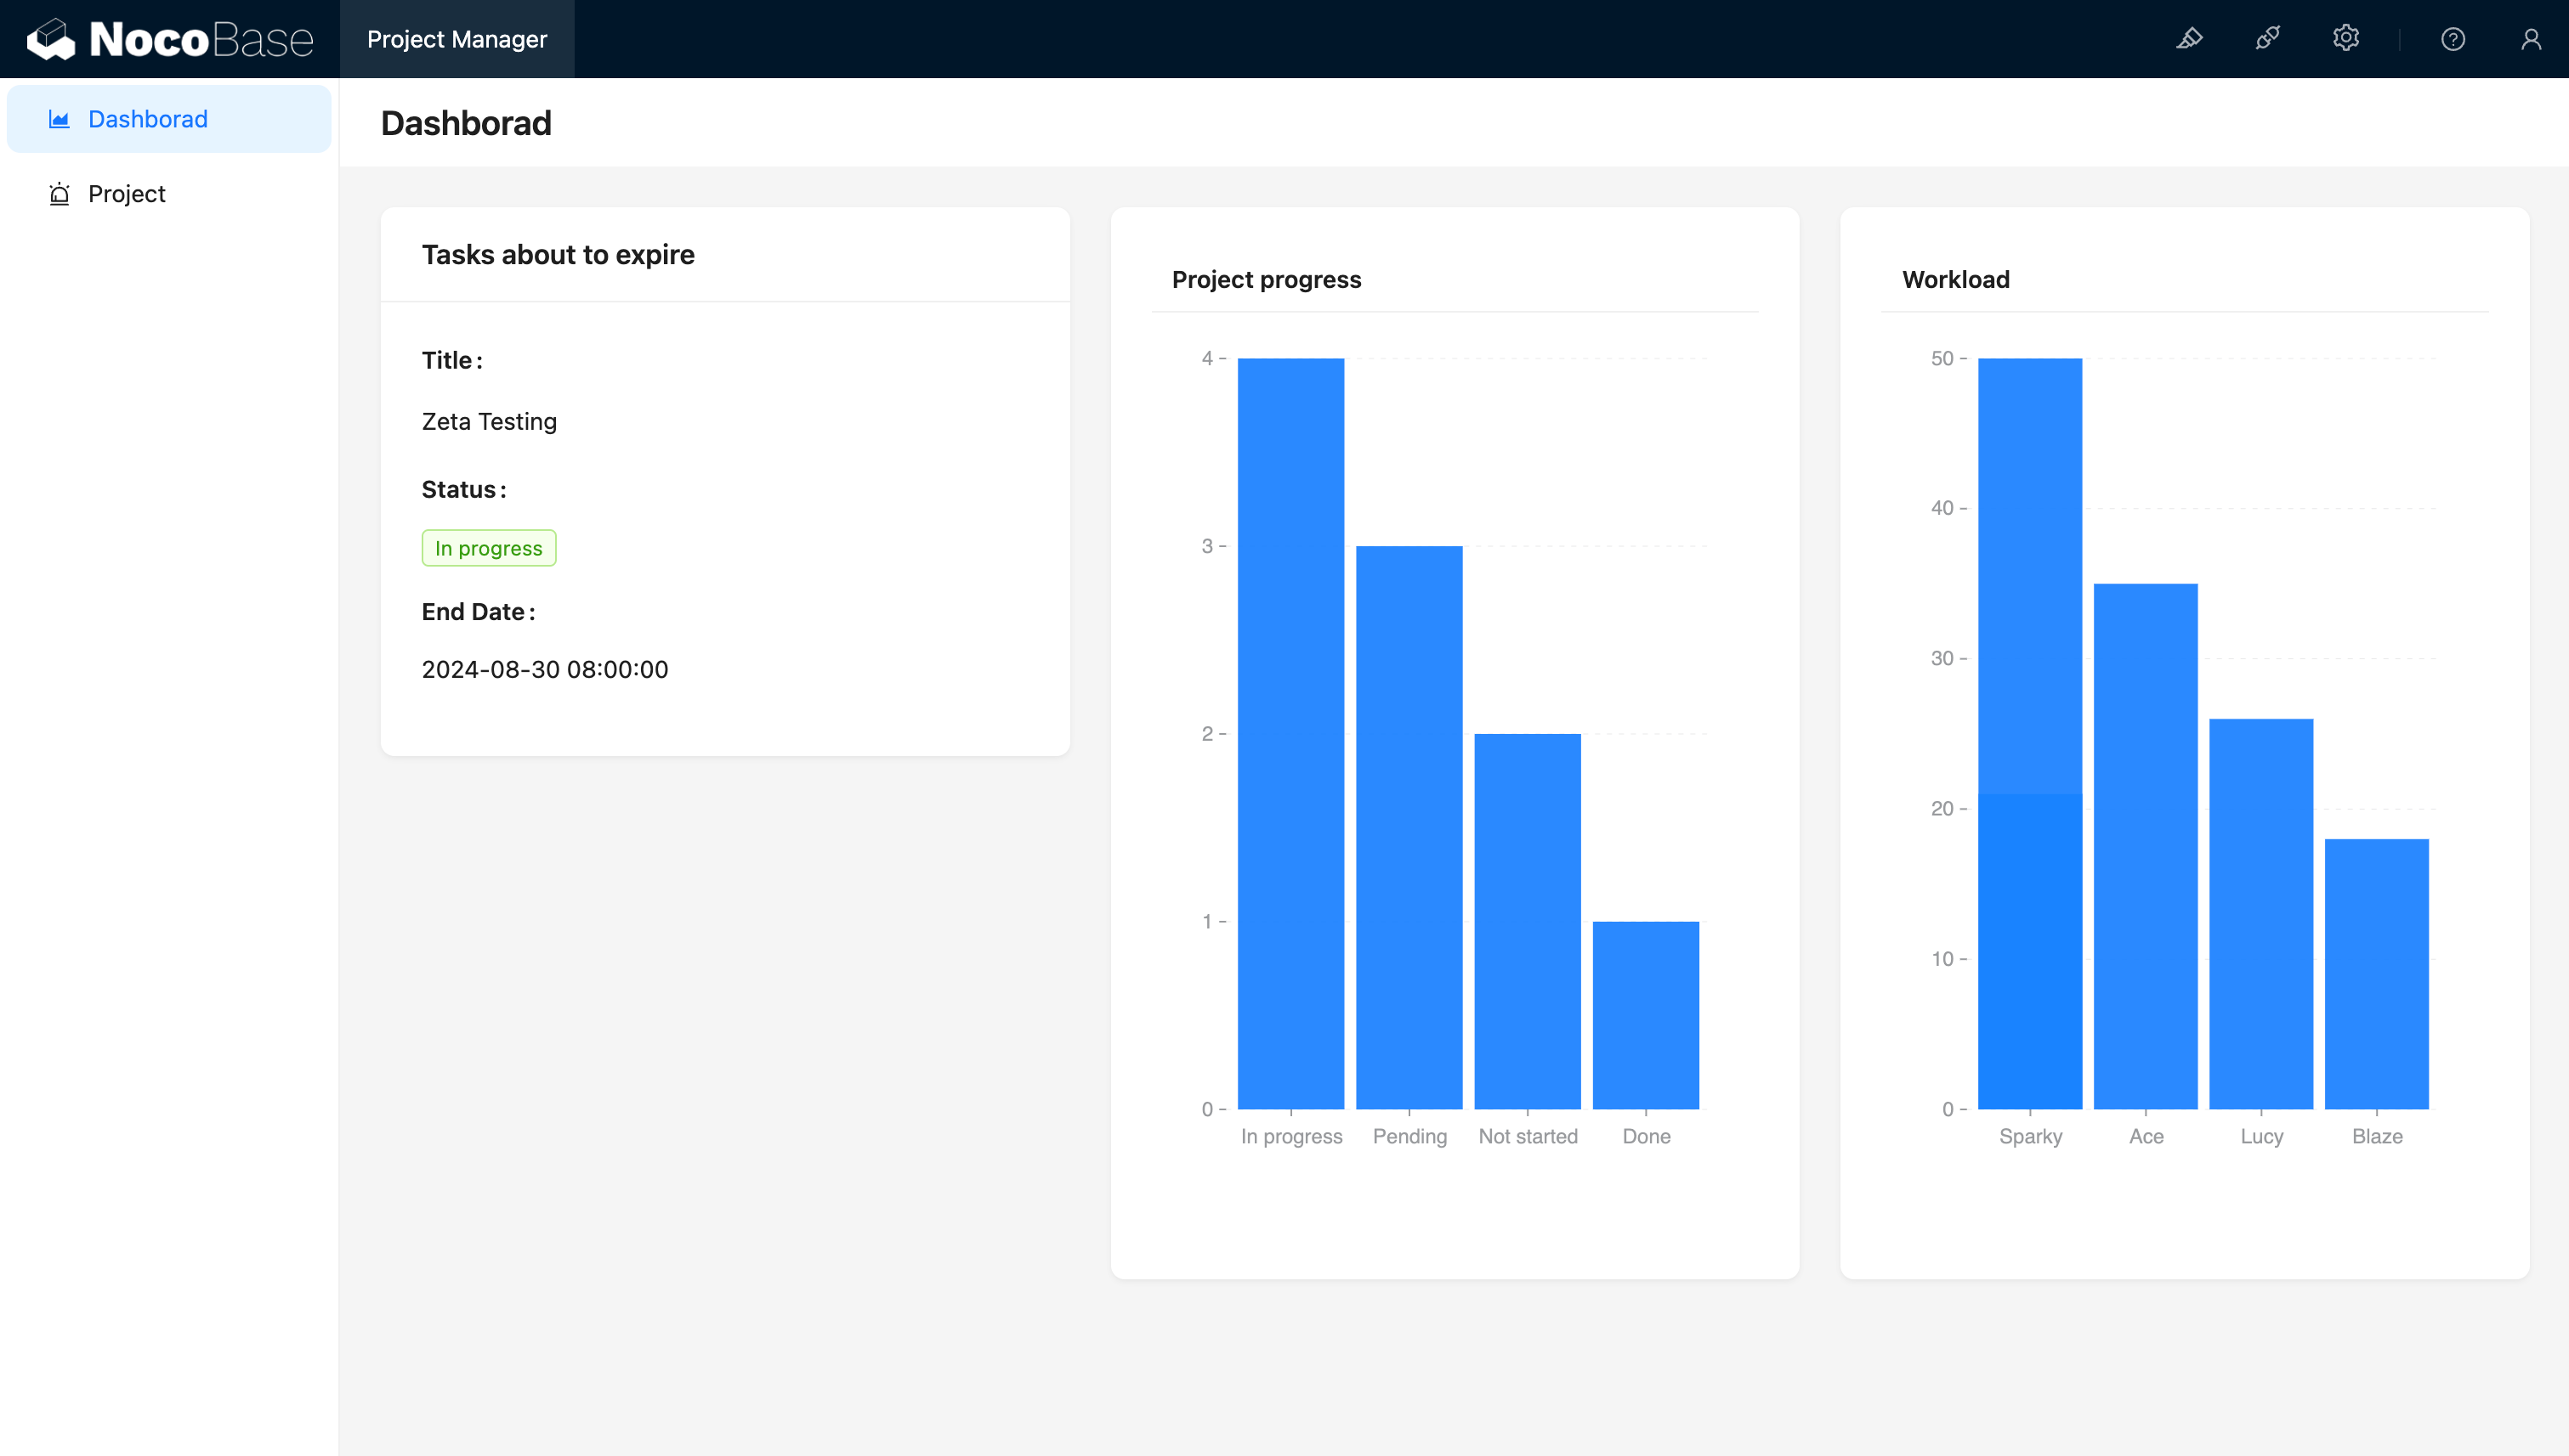Image resolution: width=2569 pixels, height=1456 pixels.
Task: Click the NocoBase logo
Action: [x=170, y=39]
